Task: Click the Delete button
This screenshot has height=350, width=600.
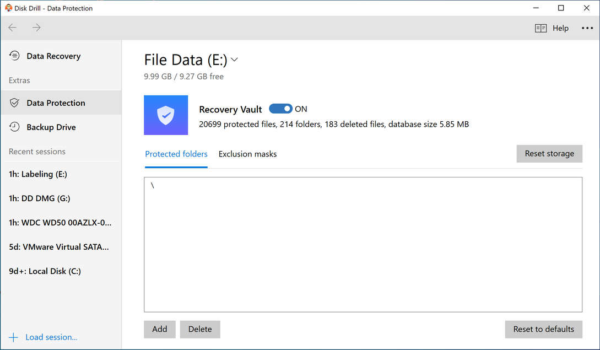Action: click(200, 329)
